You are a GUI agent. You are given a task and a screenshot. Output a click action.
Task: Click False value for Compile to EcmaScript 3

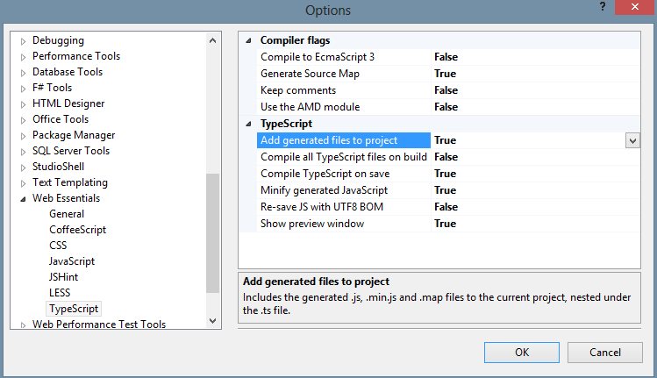pos(446,57)
